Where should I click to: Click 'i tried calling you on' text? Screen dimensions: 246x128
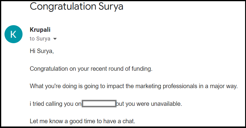(56, 104)
